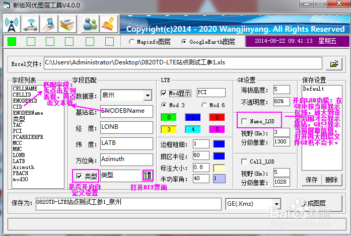Pick the yellow mod 3 color swatch
This screenshot has height=236, width=351.
coord(169,129)
